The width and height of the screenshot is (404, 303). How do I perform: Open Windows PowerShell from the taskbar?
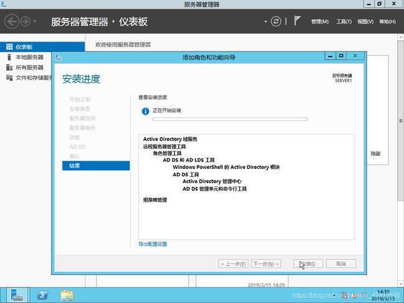click(x=42, y=295)
